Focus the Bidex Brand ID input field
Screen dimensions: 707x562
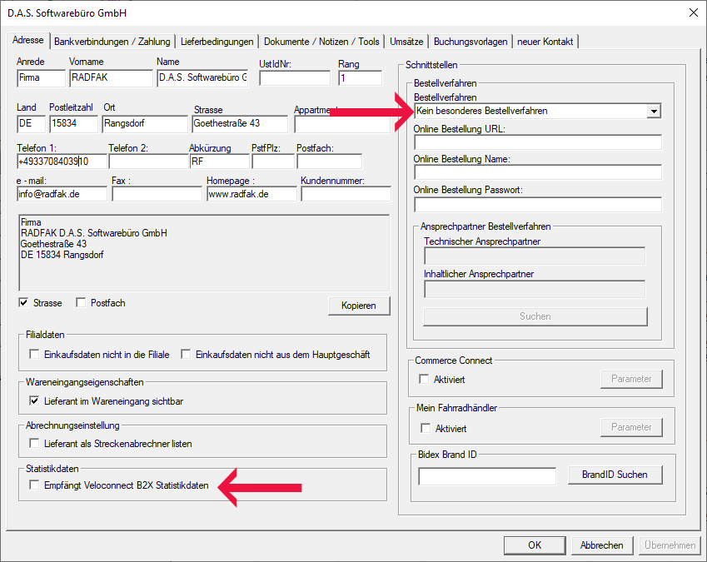coord(486,476)
